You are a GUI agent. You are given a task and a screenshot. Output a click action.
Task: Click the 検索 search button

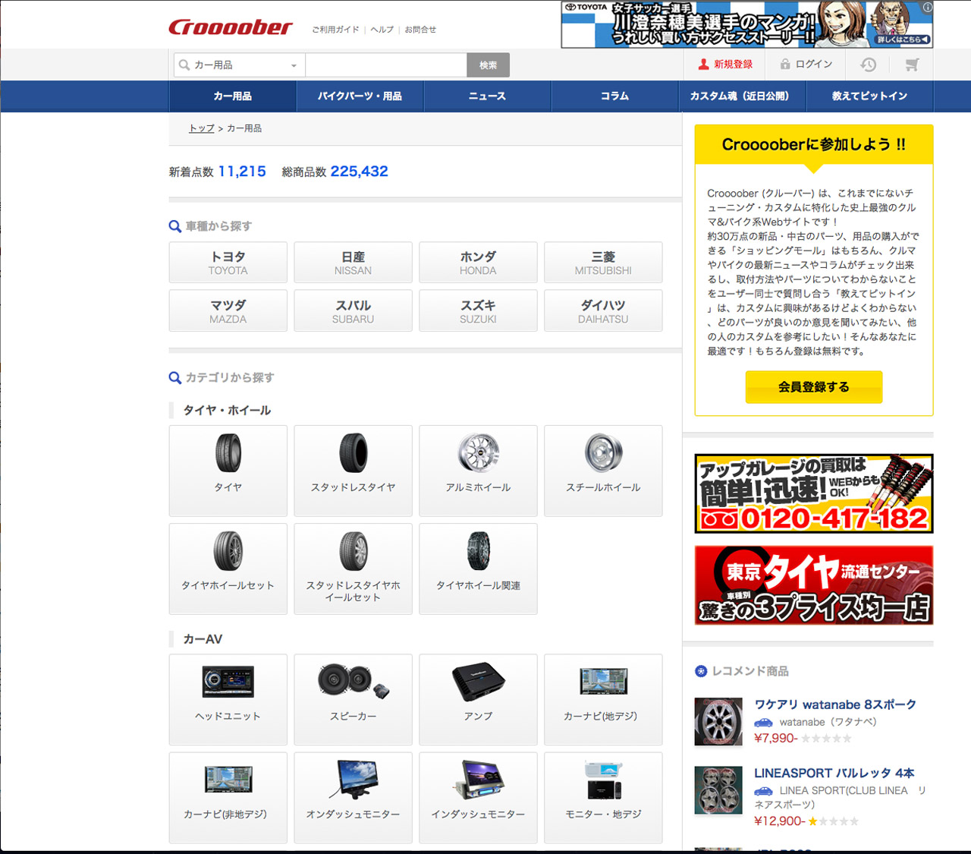point(489,65)
